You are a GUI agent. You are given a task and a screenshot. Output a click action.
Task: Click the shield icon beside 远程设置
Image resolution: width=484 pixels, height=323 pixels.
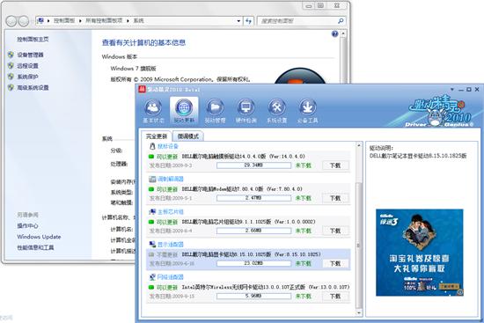tap(11, 66)
